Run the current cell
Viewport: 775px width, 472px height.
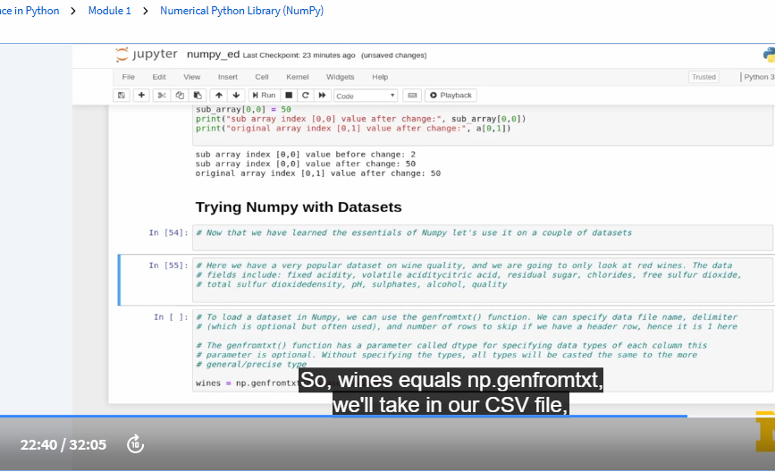[264, 96]
